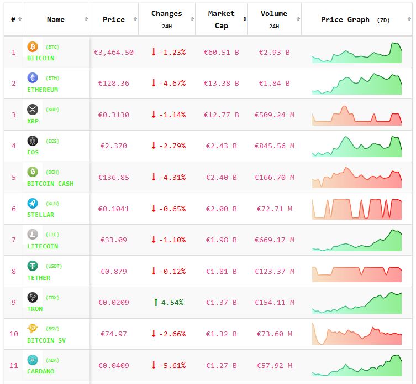Open the TRON name link
The image size is (416, 384).
coord(35,309)
